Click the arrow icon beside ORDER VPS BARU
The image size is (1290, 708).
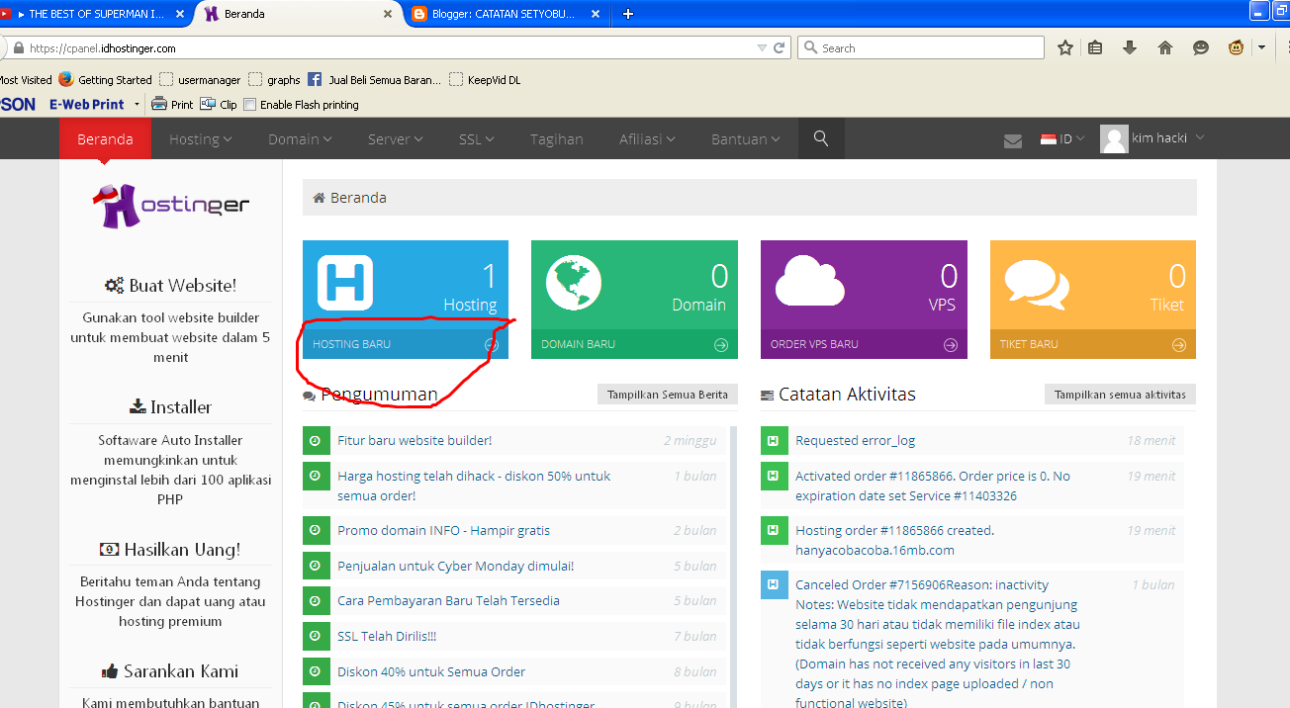[x=951, y=345]
